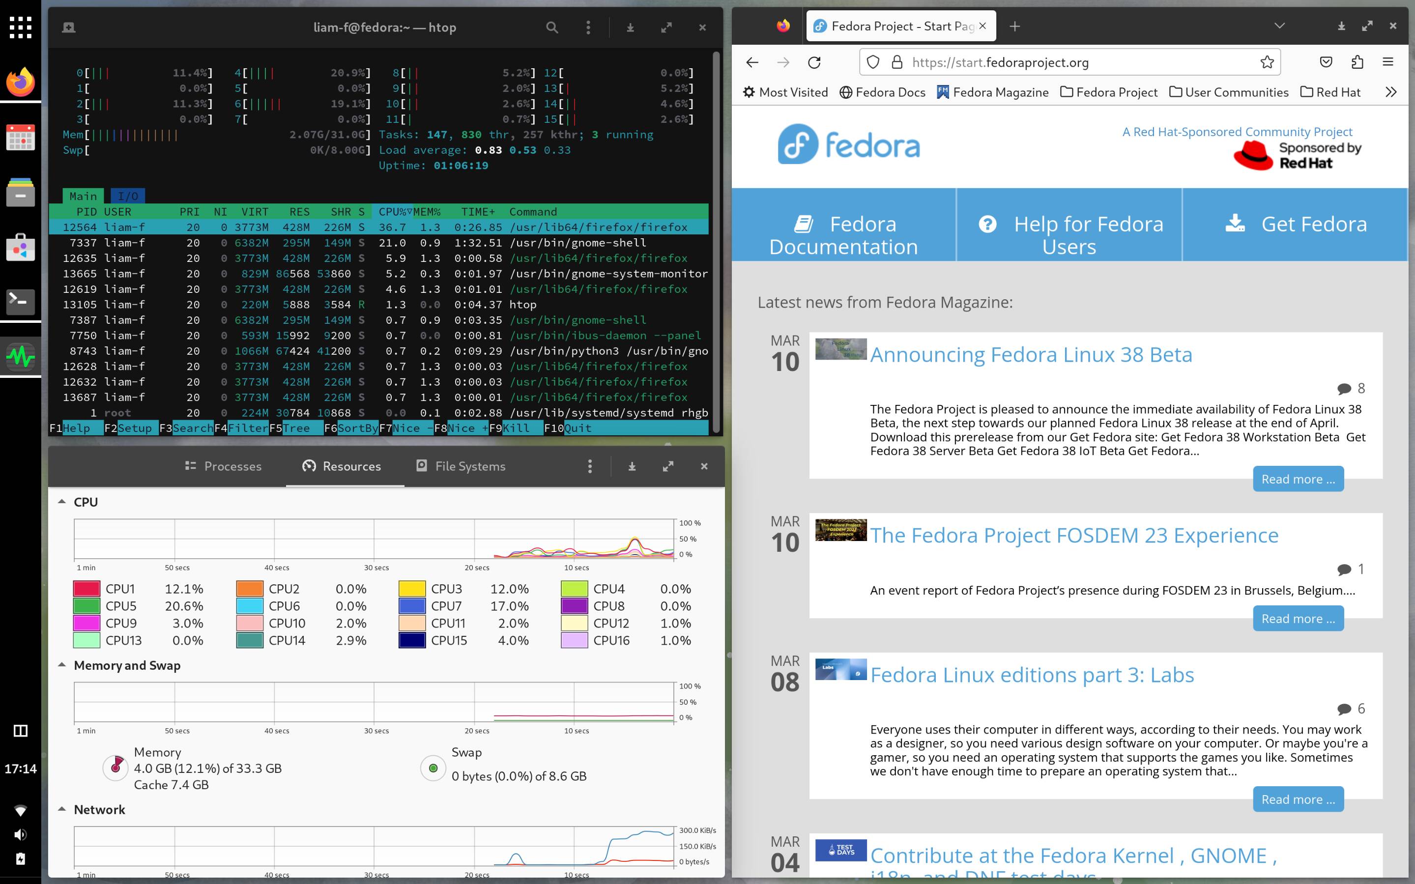The height and width of the screenshot is (884, 1415).
Task: Open the Software store in the dock
Action: click(x=21, y=247)
